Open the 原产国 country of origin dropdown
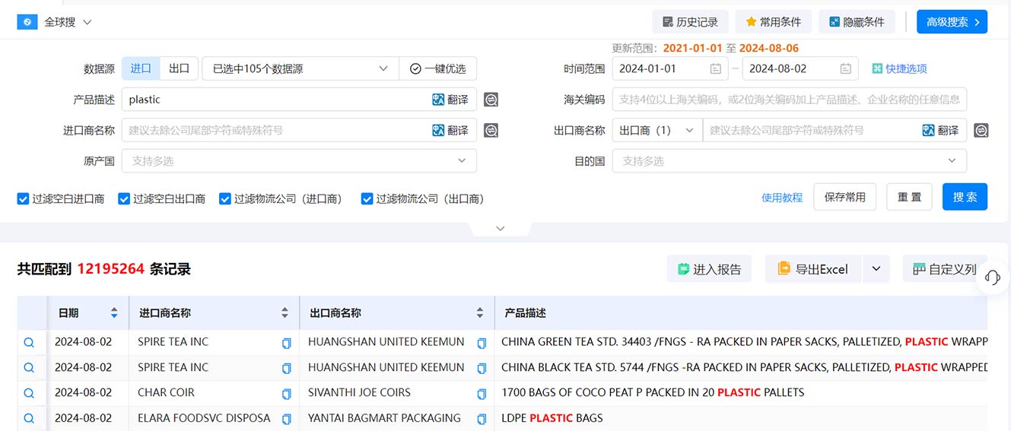 [299, 161]
